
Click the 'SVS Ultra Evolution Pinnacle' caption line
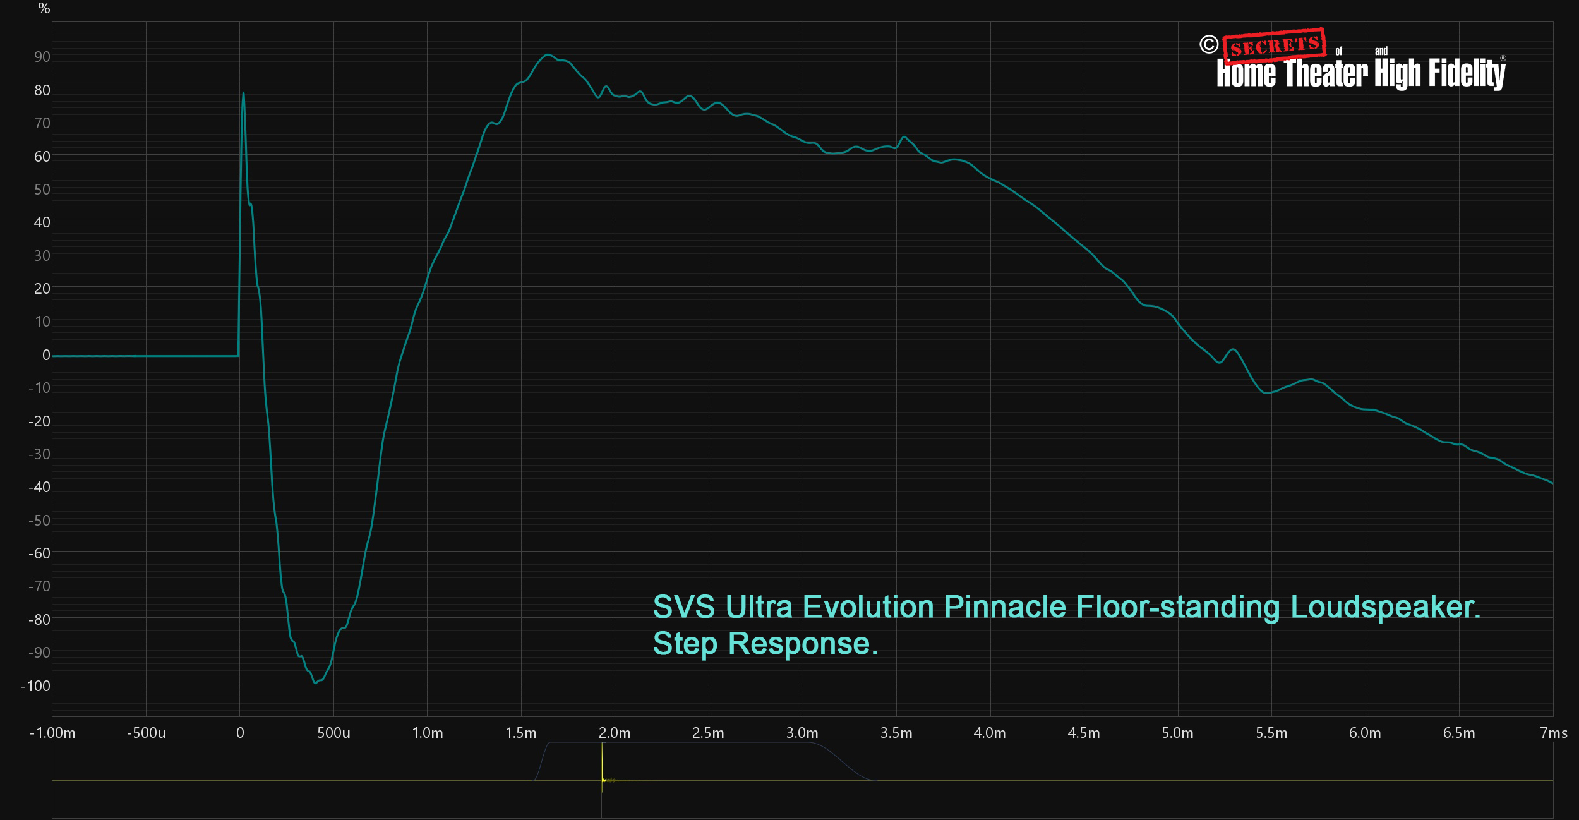coord(1066,607)
